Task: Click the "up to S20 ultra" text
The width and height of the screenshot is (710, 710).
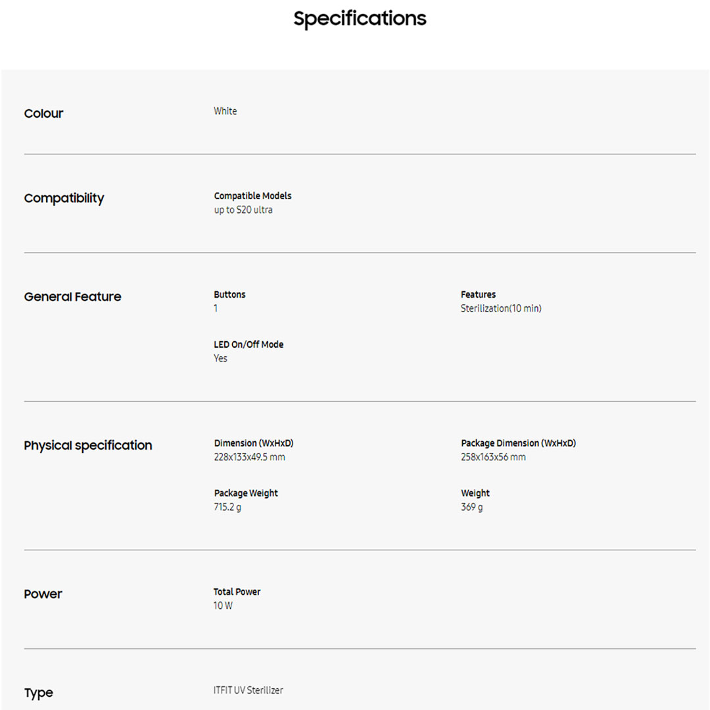Action: 243,210
